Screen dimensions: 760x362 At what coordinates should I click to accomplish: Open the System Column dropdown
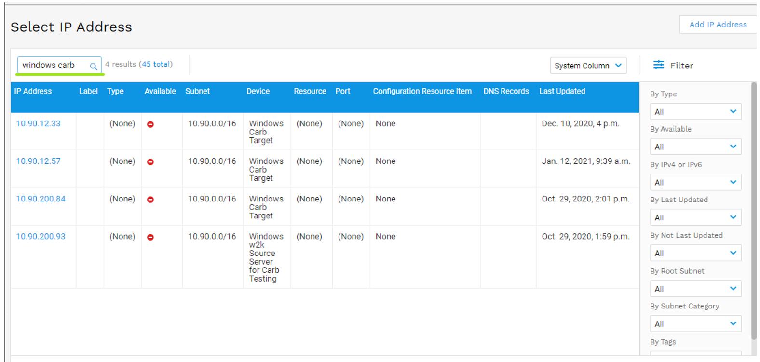tap(588, 66)
